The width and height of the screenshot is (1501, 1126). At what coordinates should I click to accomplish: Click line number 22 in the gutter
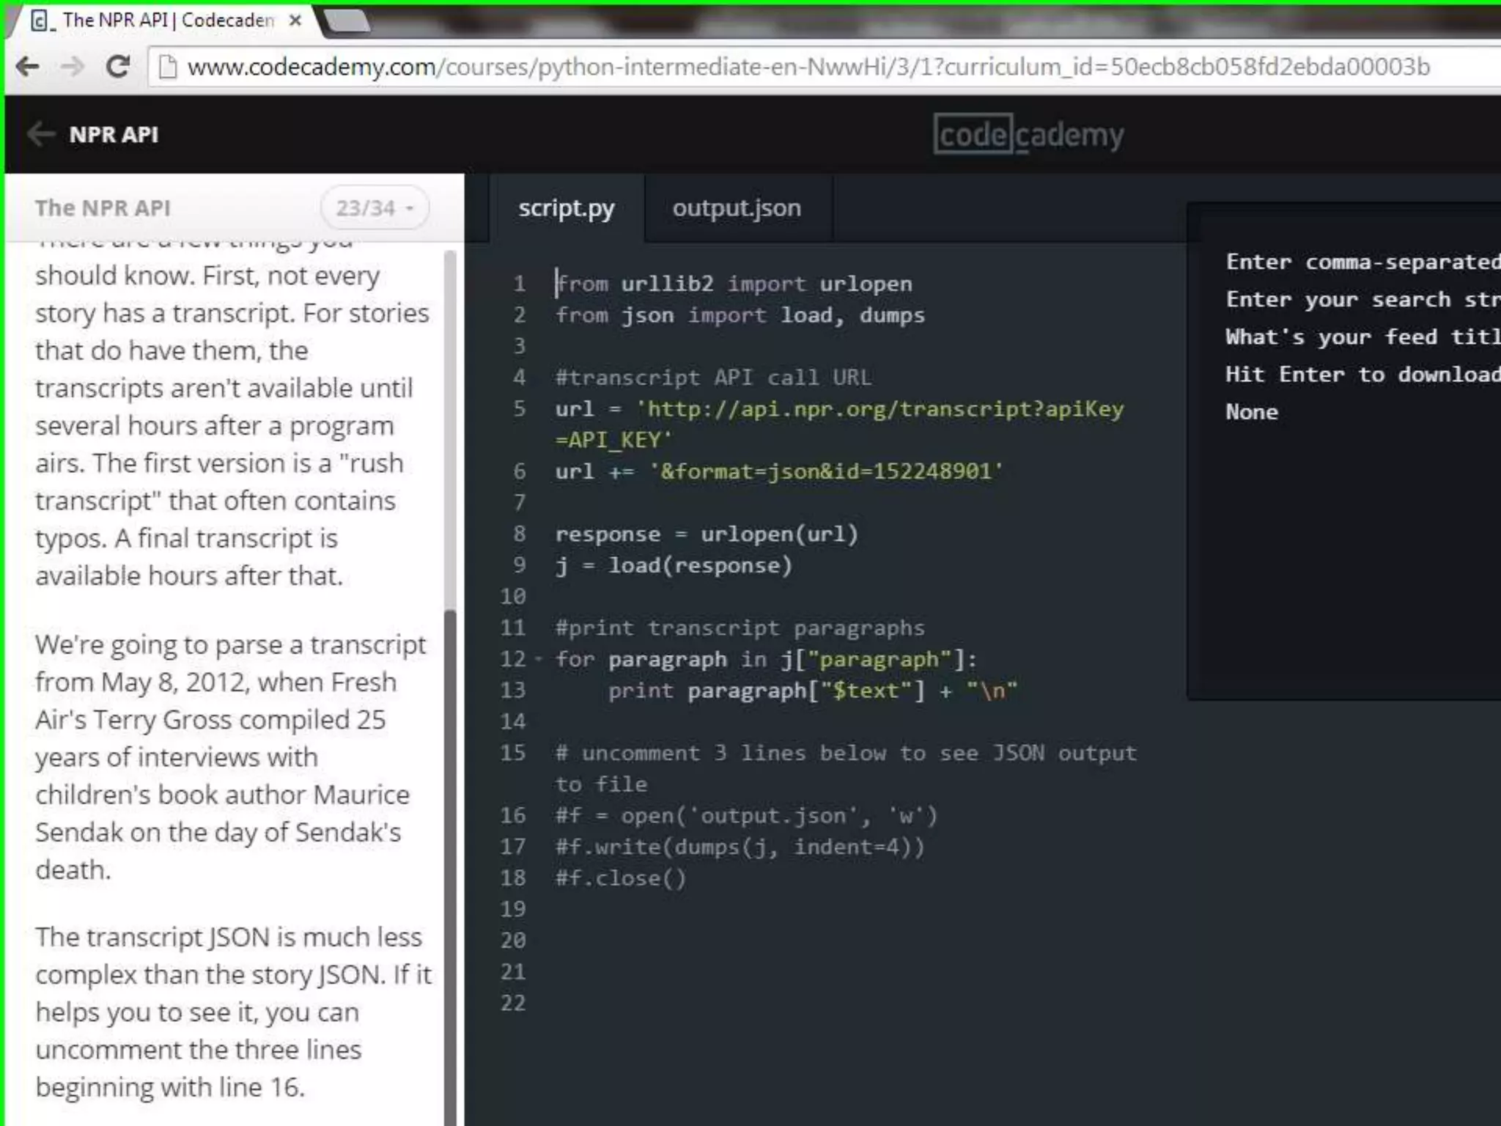(x=513, y=1003)
